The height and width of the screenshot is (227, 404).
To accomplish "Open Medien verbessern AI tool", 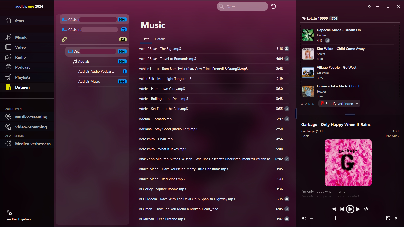I will pyautogui.click(x=27, y=144).
